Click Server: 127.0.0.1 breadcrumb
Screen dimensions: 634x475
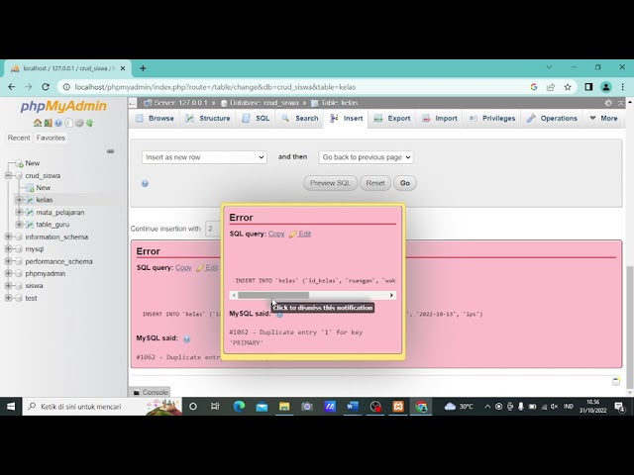[x=180, y=103]
